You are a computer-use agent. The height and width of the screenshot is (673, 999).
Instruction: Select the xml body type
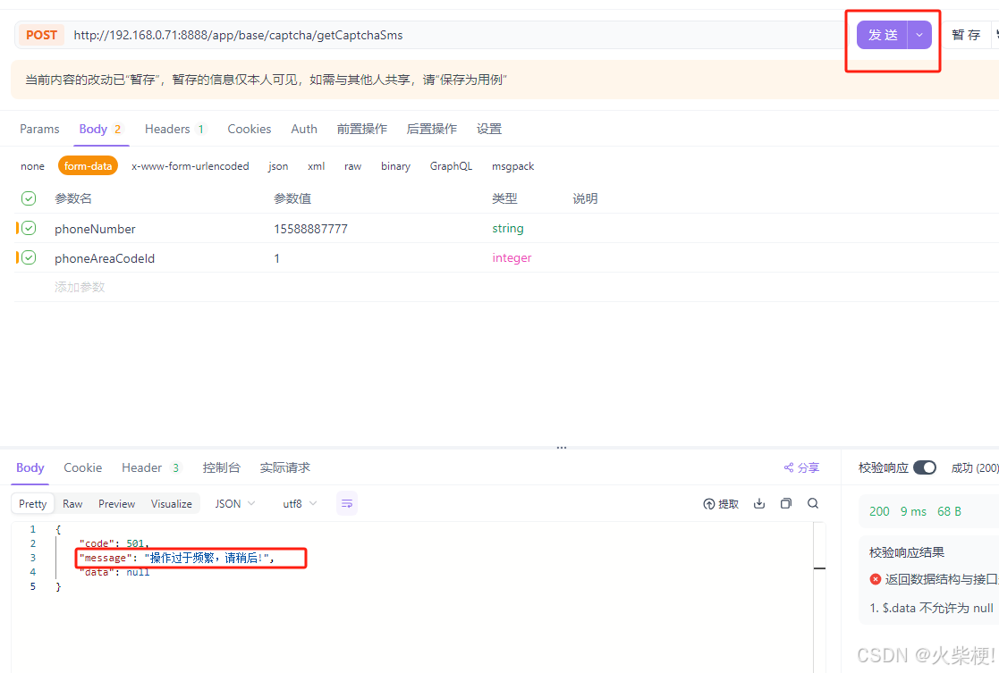pos(316,166)
